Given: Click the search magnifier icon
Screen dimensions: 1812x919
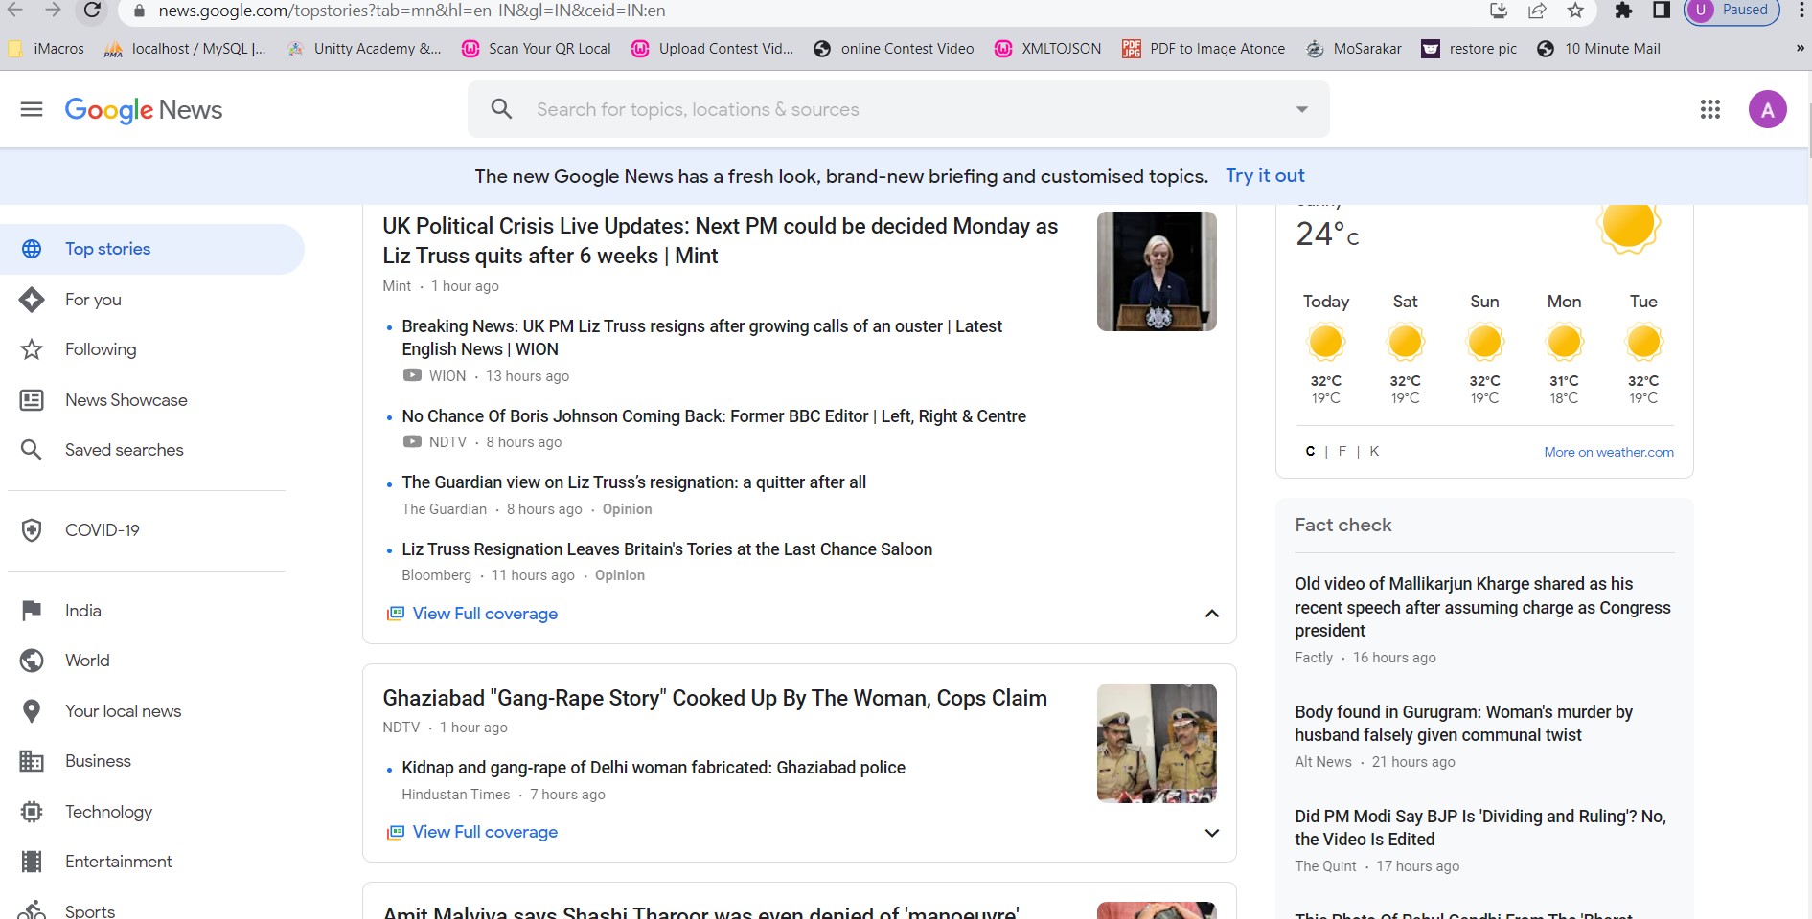Looking at the screenshot, I should click(501, 109).
